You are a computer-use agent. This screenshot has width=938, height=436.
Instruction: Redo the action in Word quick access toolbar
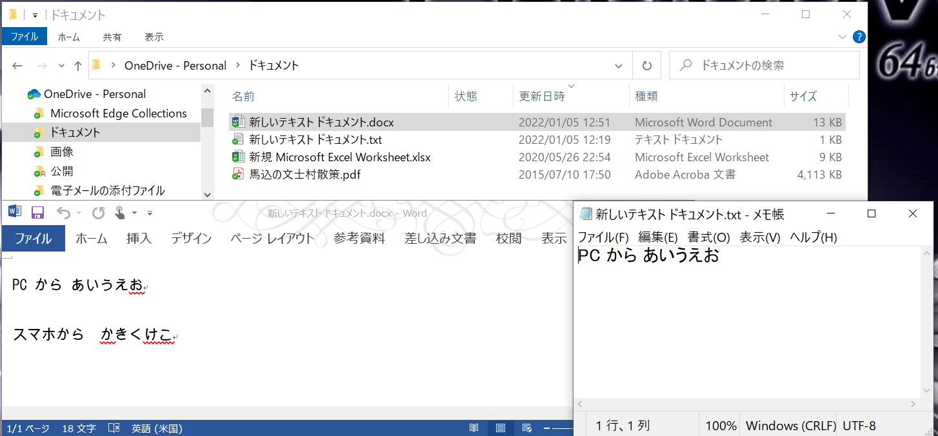pyautogui.click(x=98, y=212)
